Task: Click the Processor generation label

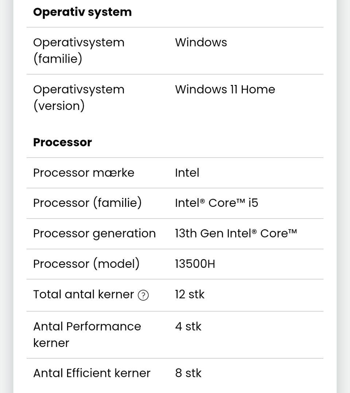Action: tap(94, 234)
